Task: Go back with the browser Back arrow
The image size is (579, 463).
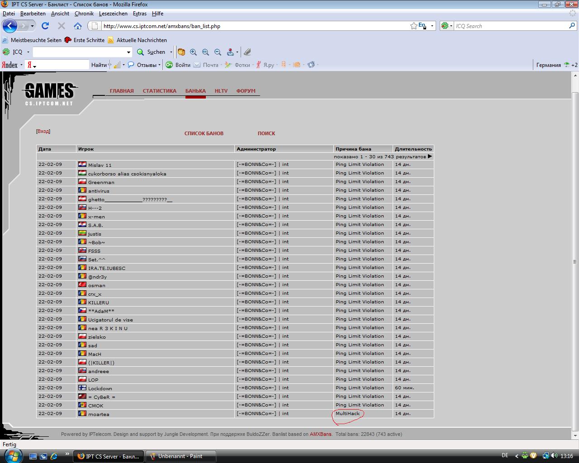Action: click(9, 26)
